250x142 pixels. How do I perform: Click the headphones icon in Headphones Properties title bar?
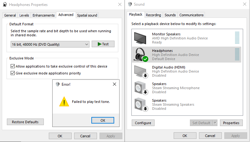pyautogui.click(x=5, y=4)
